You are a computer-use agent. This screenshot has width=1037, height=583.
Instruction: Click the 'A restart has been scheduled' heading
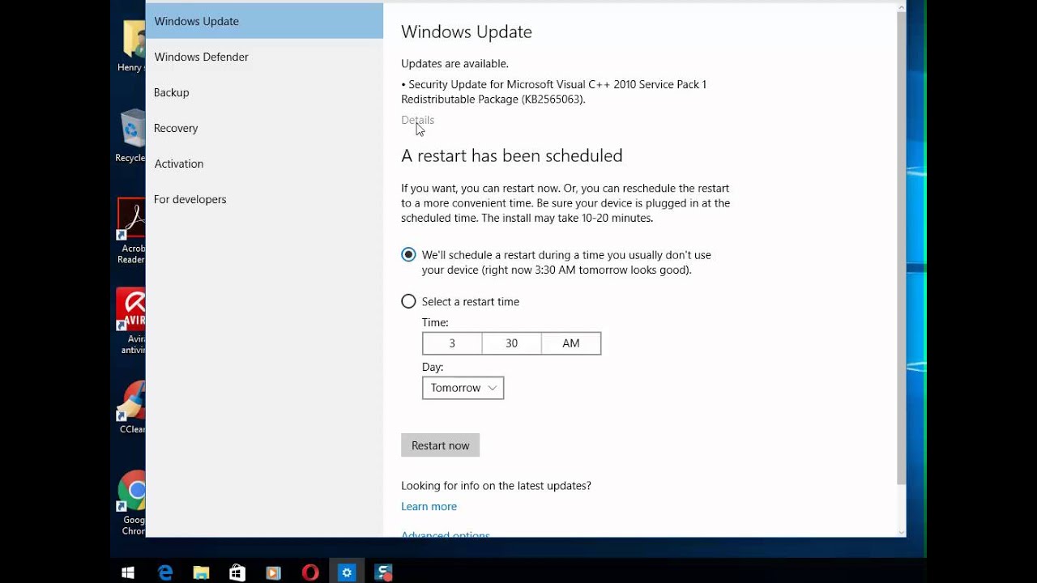click(x=512, y=155)
